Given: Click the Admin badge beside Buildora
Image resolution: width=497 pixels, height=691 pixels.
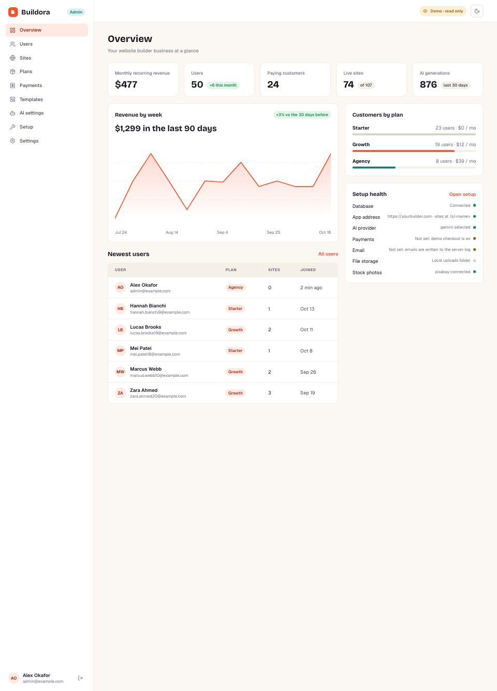Looking at the screenshot, I should point(76,12).
